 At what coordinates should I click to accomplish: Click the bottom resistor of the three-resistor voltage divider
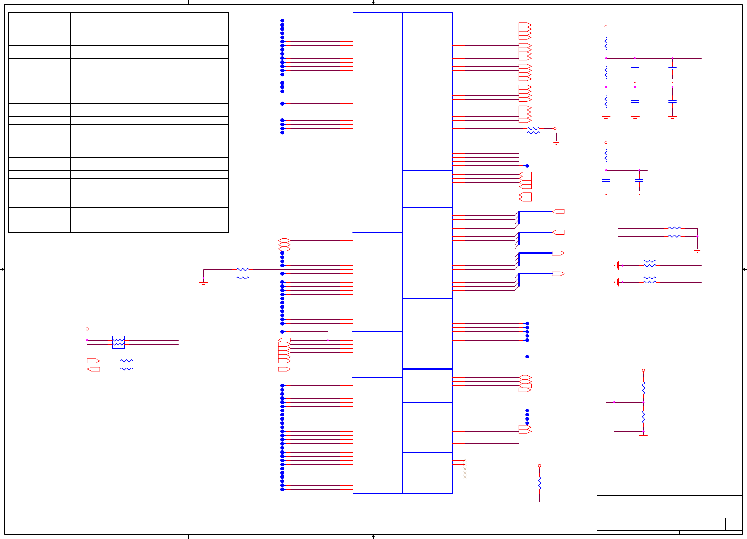click(606, 101)
